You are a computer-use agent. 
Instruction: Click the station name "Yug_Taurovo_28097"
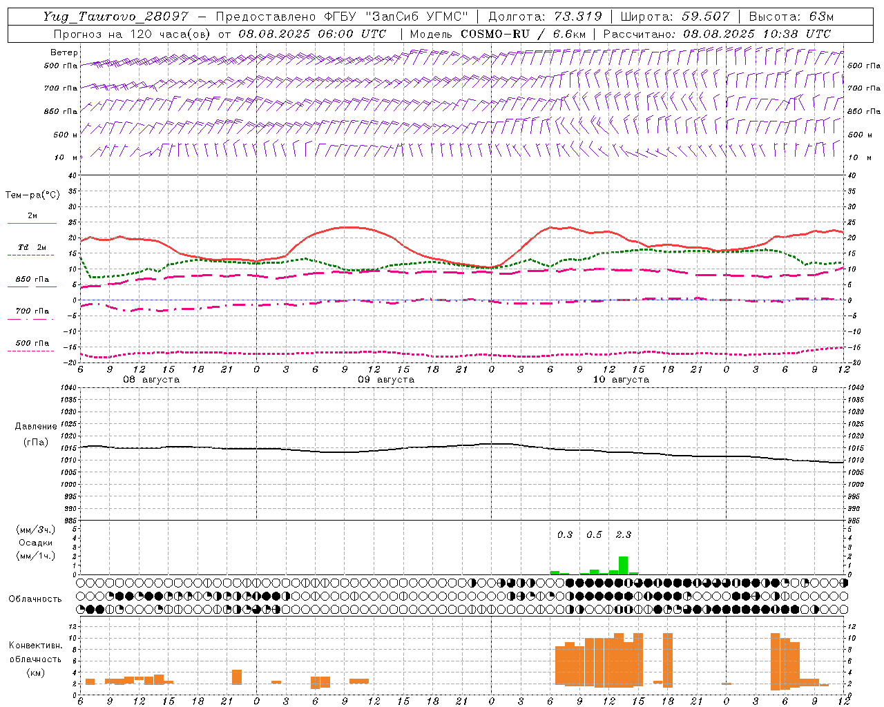point(115,17)
